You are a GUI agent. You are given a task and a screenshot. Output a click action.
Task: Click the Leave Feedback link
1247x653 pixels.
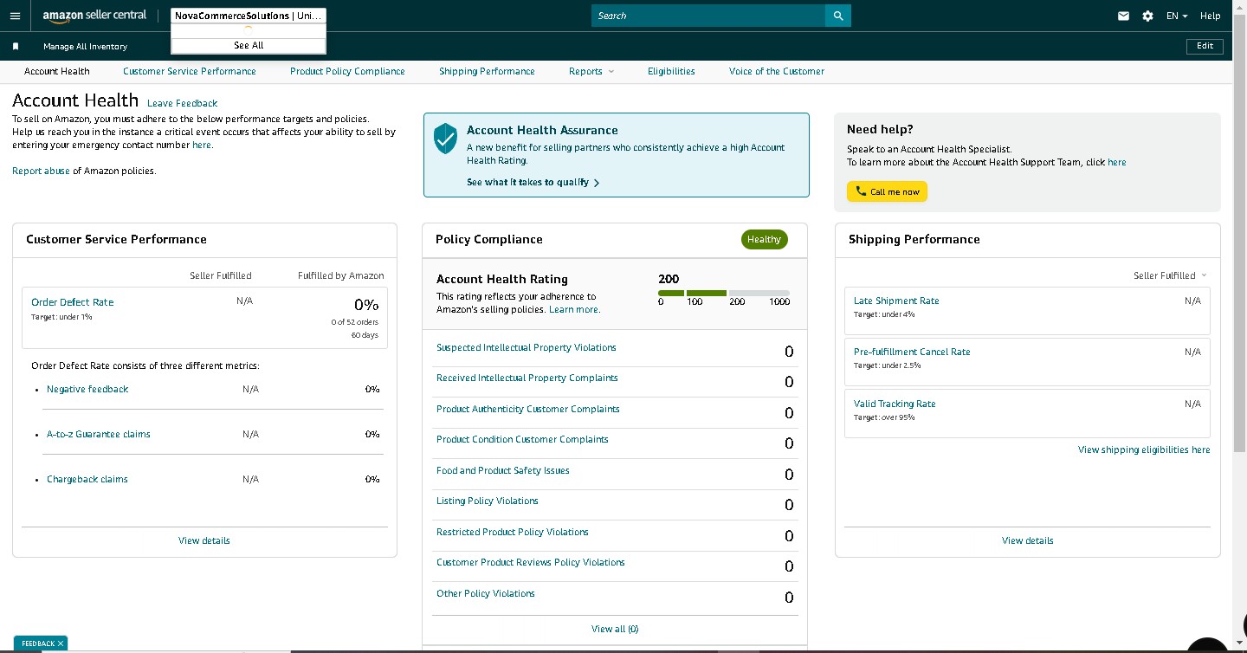(182, 103)
